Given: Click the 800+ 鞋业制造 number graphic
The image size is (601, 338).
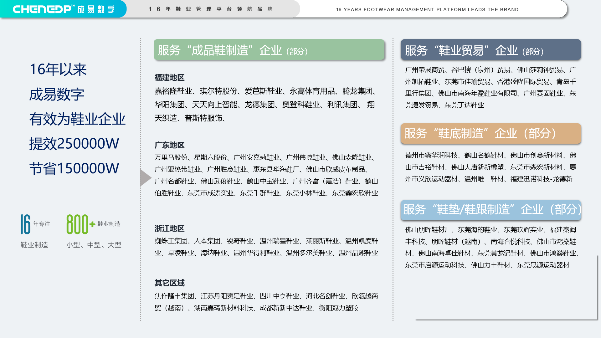Looking at the screenshot, I should coord(93,224).
